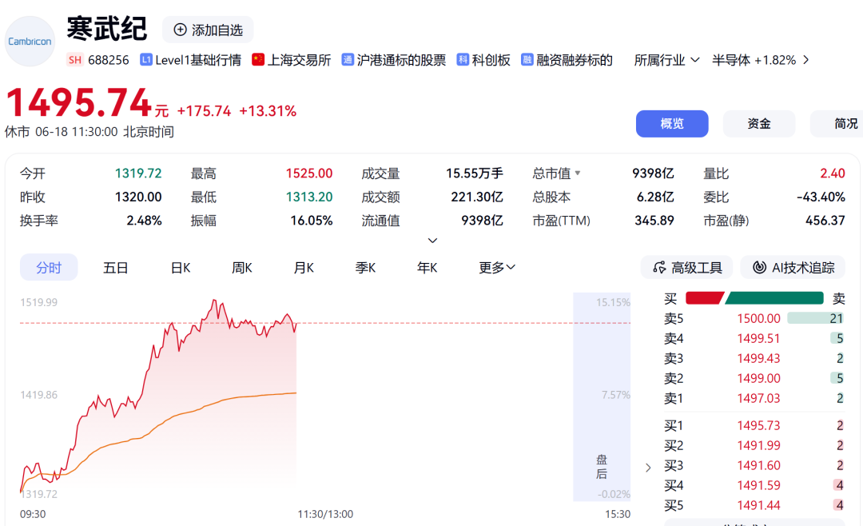
Task: Click the 买2 price 1491.99
Action: 758,445
